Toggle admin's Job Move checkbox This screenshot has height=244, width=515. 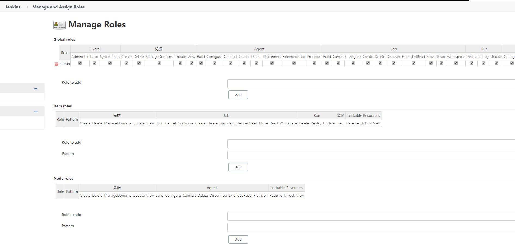(431, 63)
